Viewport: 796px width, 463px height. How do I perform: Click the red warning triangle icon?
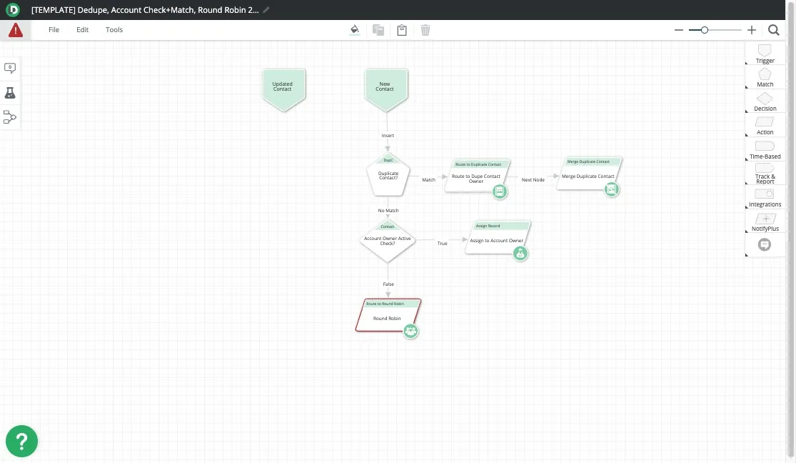pyautogui.click(x=15, y=30)
